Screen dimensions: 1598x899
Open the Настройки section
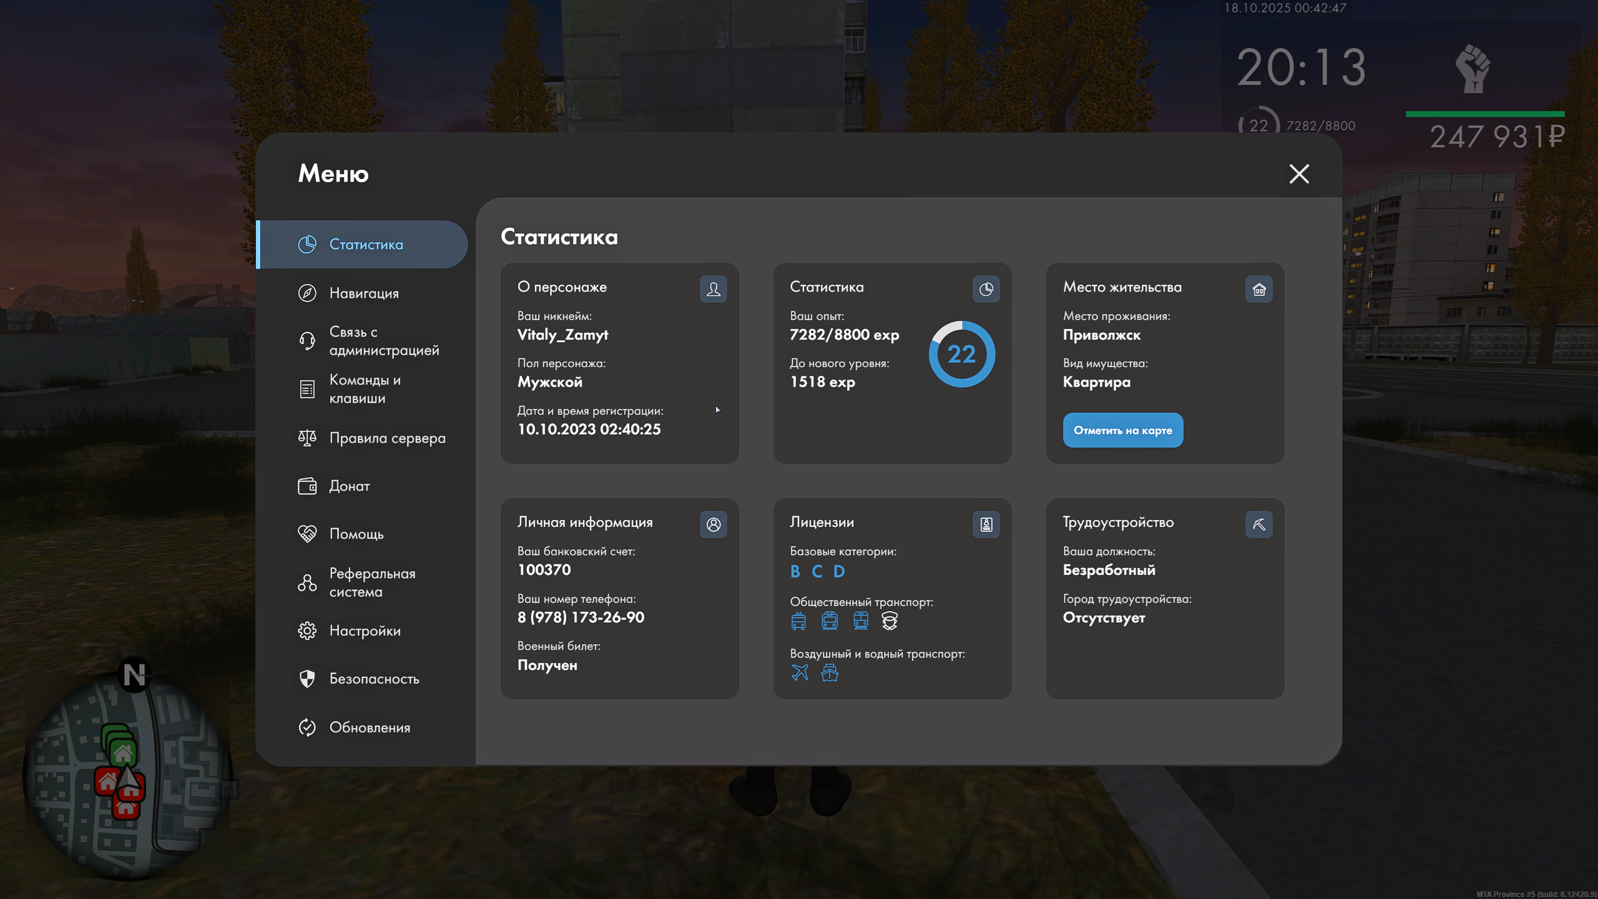tap(365, 631)
